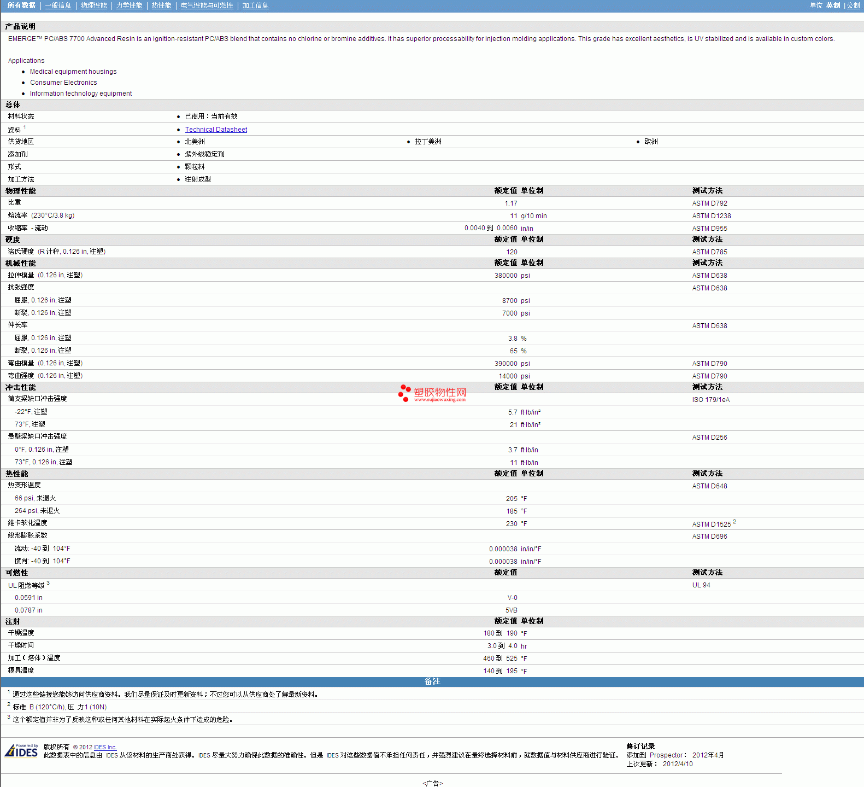Click the 比重 value 1.17
The height and width of the screenshot is (787, 864).
point(511,203)
